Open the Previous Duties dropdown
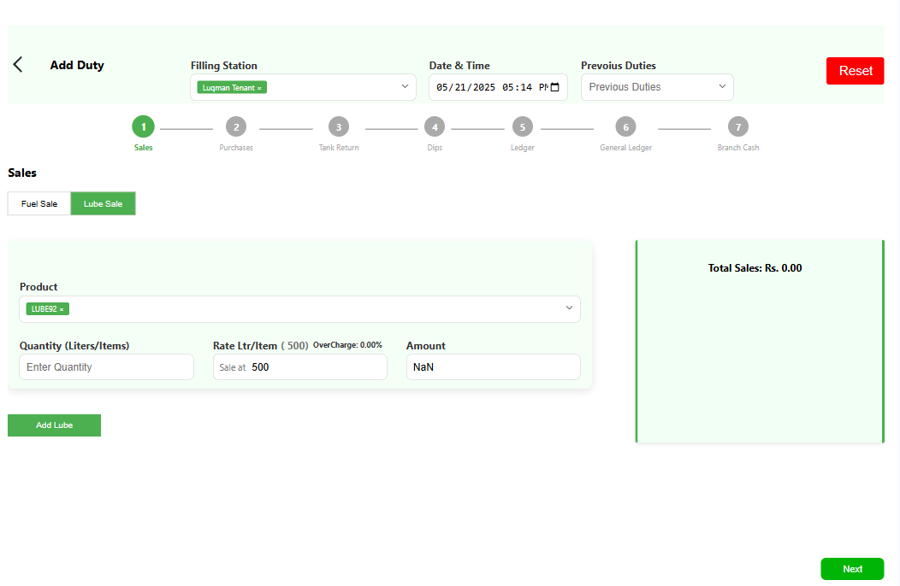This screenshot has height=586, width=900. pos(657,87)
